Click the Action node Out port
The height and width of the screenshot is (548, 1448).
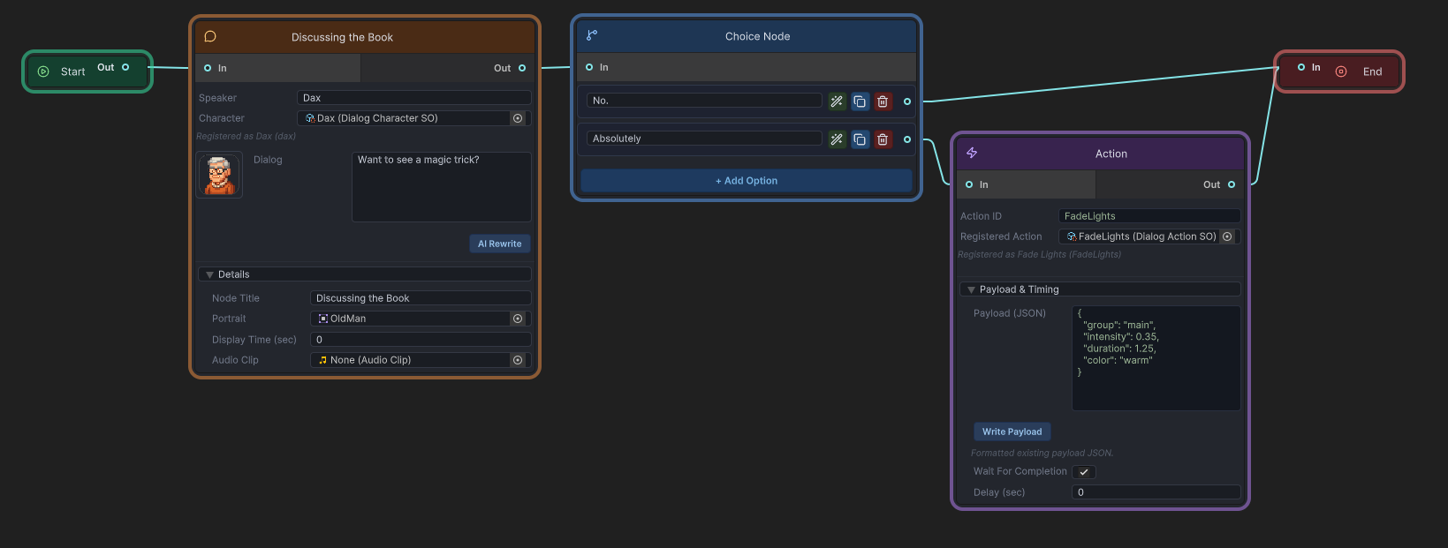coord(1232,184)
